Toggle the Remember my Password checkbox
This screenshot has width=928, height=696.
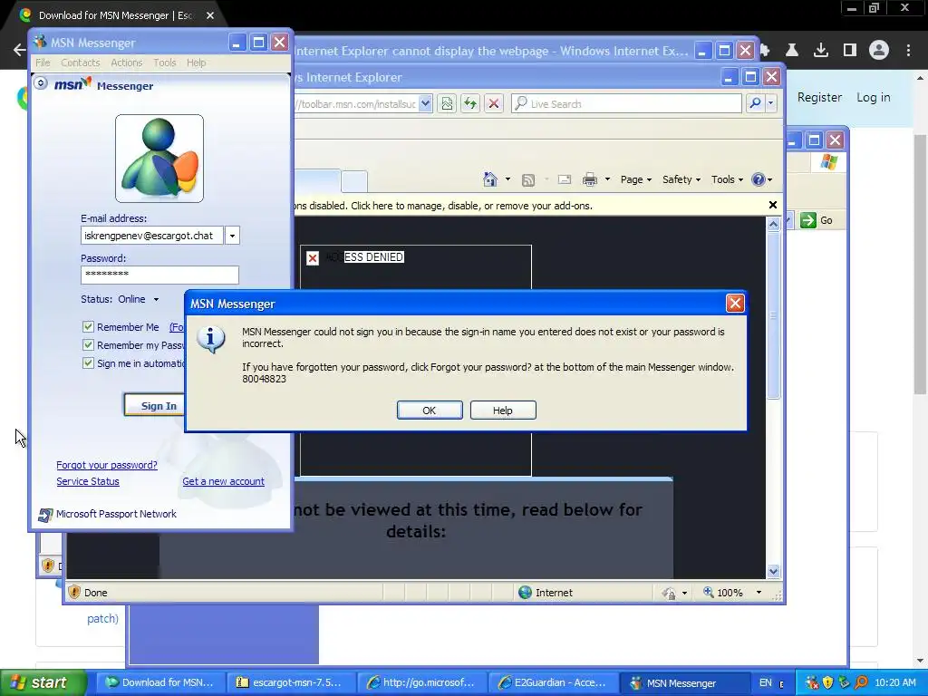(x=88, y=345)
